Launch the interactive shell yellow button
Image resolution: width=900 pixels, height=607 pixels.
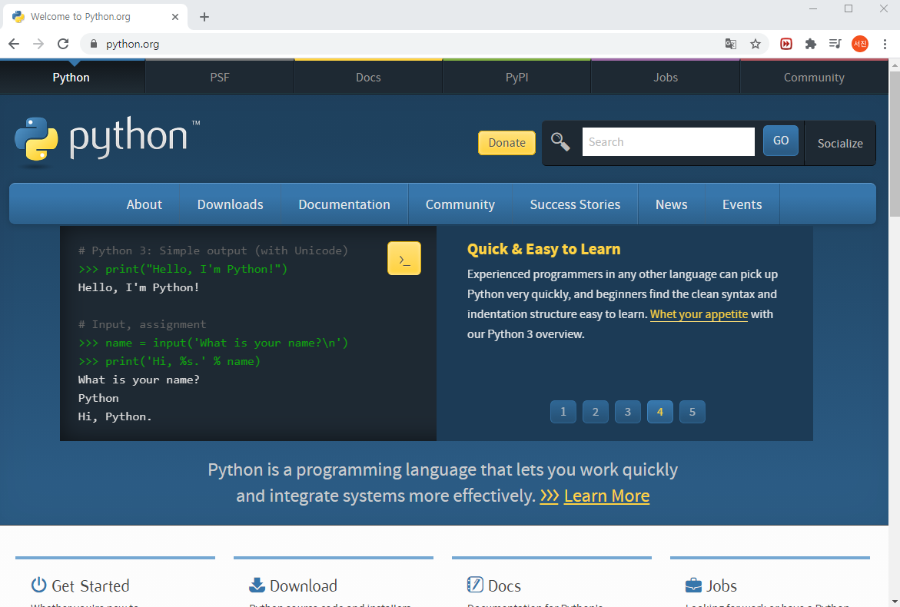click(x=404, y=258)
